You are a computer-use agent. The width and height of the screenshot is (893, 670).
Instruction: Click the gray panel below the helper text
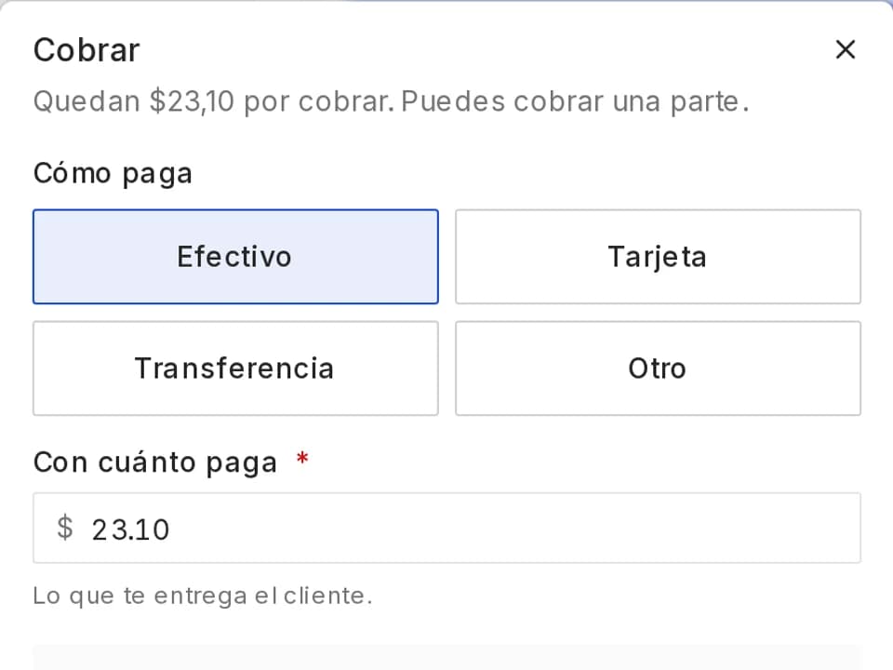coord(446,658)
